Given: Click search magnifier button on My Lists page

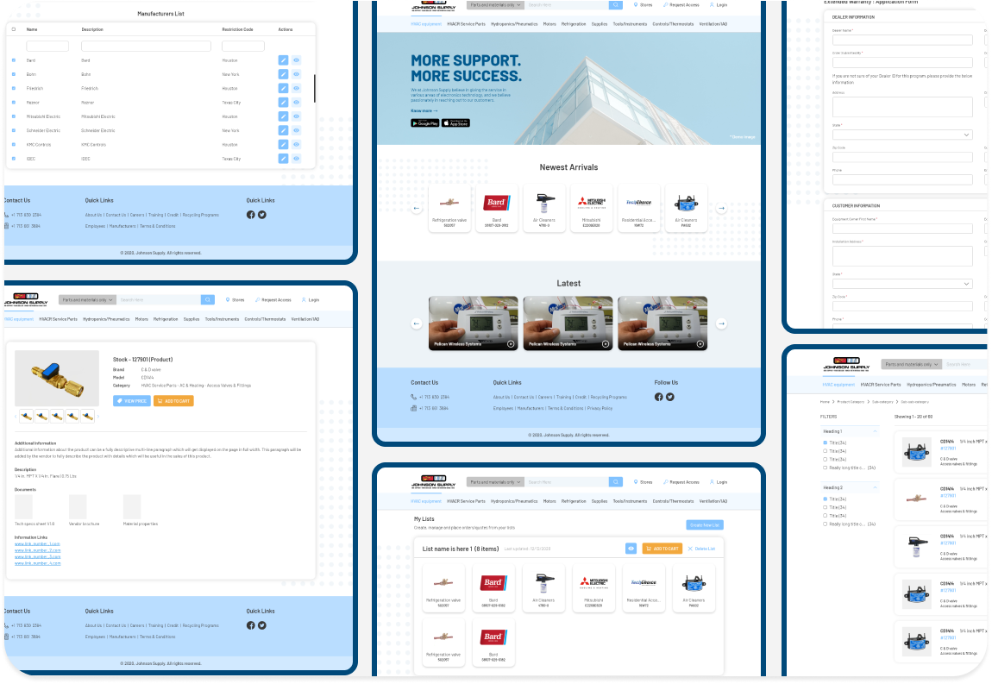Looking at the screenshot, I should pyautogui.click(x=616, y=482).
